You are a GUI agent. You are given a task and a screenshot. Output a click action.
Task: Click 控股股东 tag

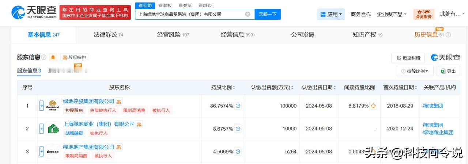[74, 110]
